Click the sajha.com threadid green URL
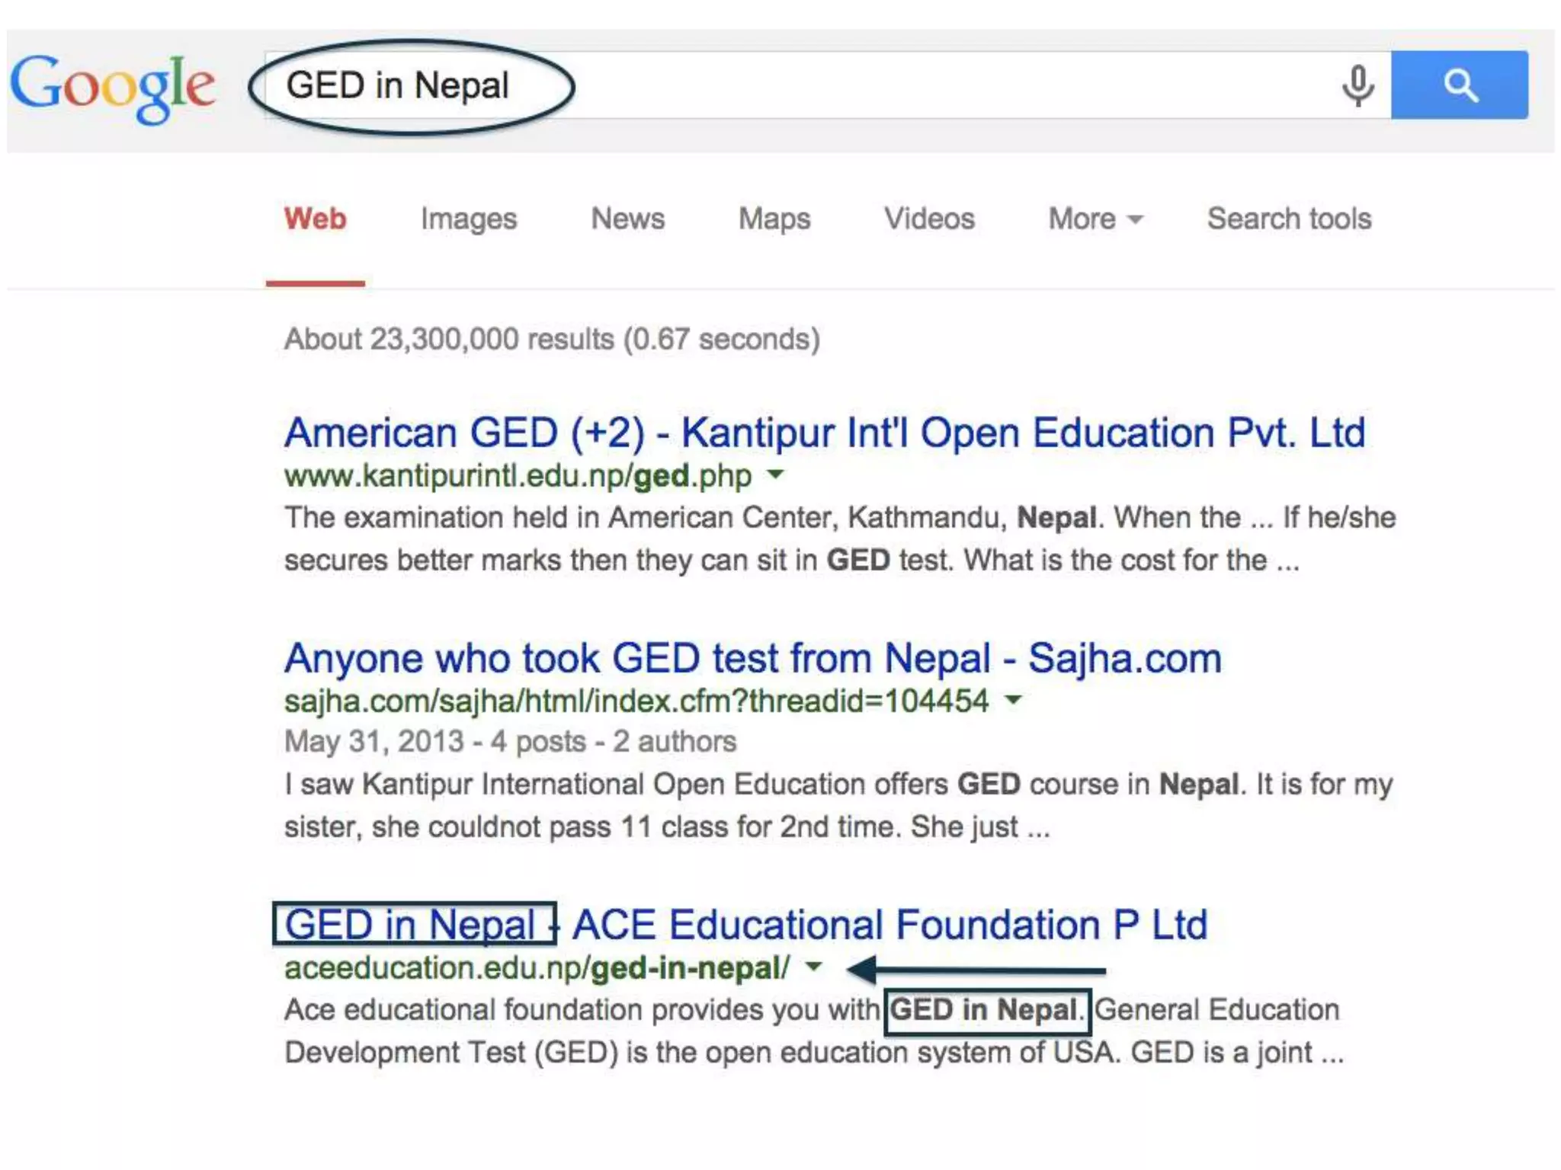 coord(636,701)
